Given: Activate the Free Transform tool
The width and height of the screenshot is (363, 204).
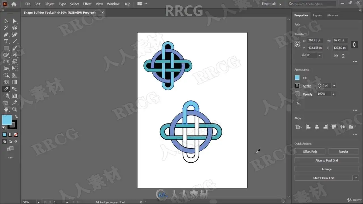Looking at the screenshot, I should click(x=15, y=68).
